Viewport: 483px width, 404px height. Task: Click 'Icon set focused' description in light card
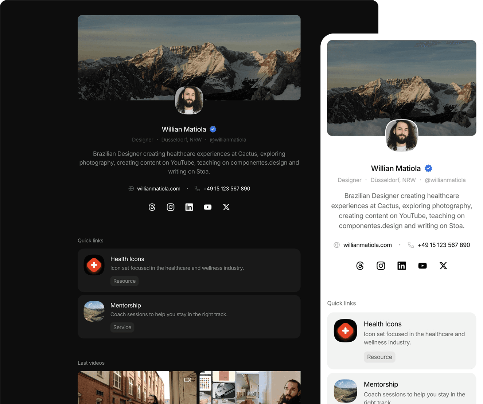(414, 338)
